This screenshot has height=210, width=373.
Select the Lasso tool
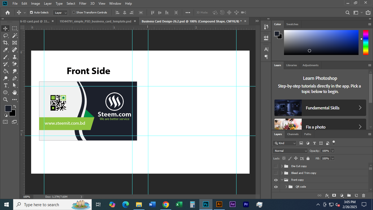tap(5, 36)
